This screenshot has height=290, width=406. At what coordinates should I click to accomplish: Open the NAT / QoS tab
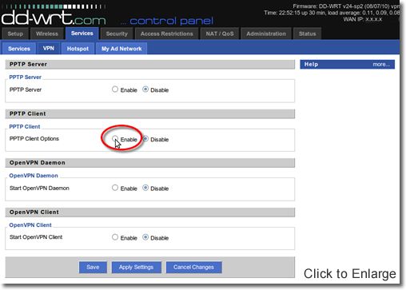click(x=220, y=34)
